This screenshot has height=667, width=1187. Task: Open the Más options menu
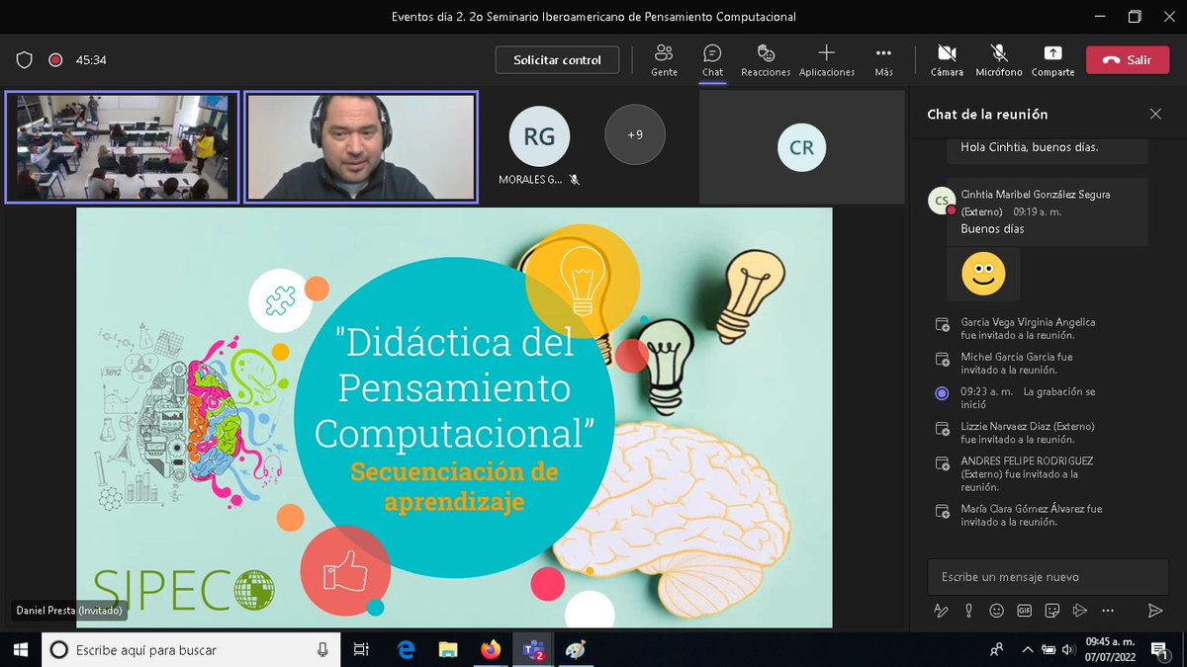click(883, 59)
